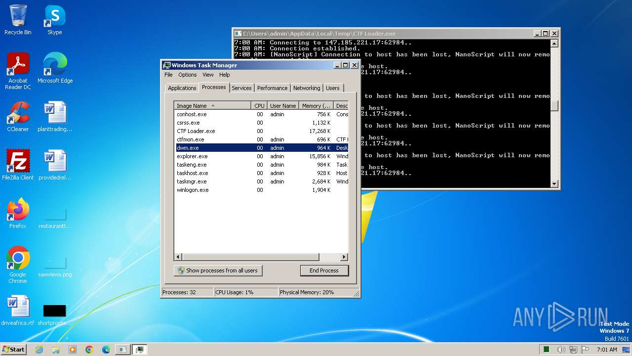
Task: Sort by Memory column header
Action: (316, 106)
